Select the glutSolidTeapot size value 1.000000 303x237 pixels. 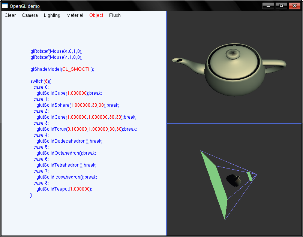click(x=80, y=189)
